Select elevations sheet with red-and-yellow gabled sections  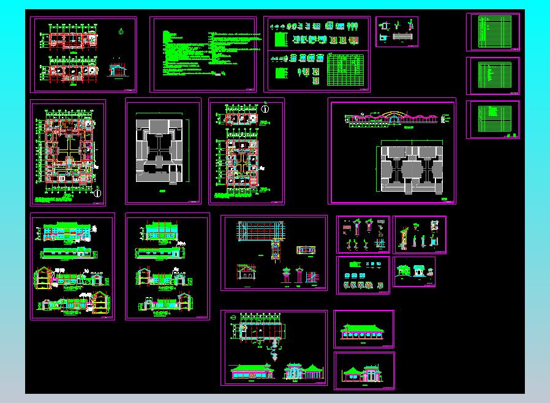click(73, 266)
